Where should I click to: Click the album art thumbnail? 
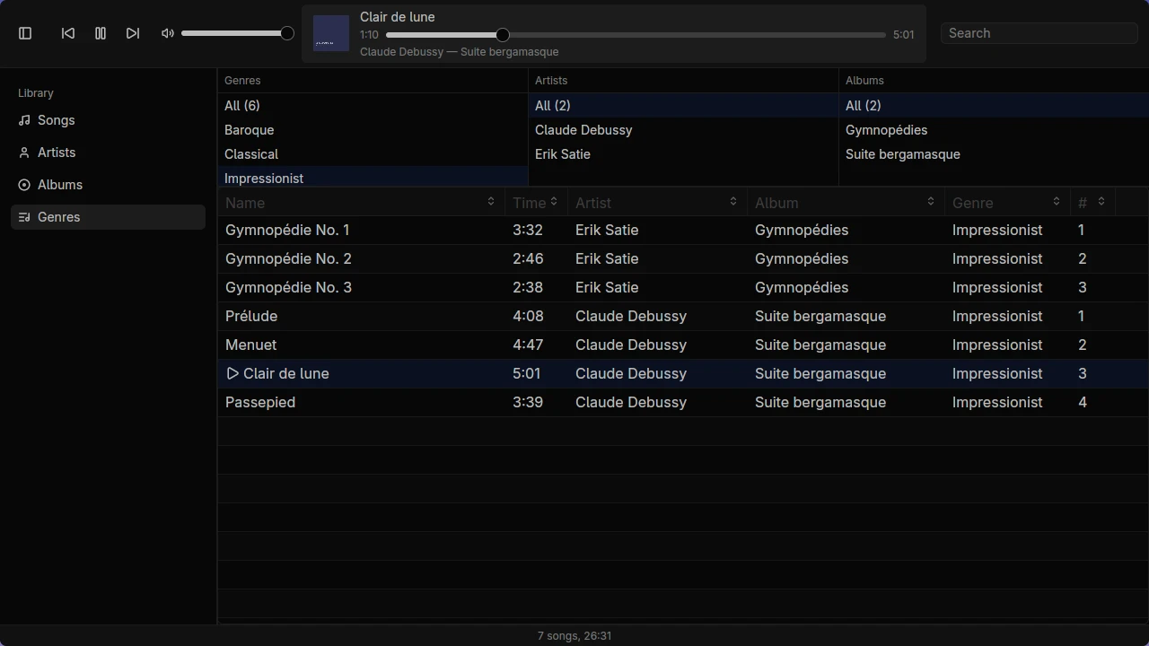(x=331, y=33)
